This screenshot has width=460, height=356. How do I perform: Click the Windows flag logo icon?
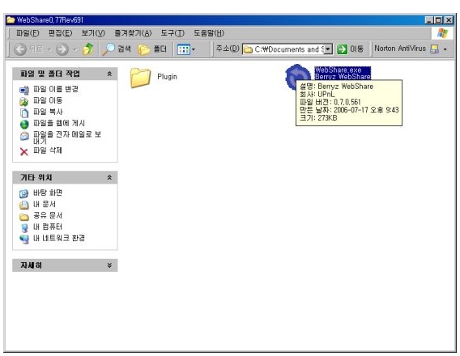(442, 33)
